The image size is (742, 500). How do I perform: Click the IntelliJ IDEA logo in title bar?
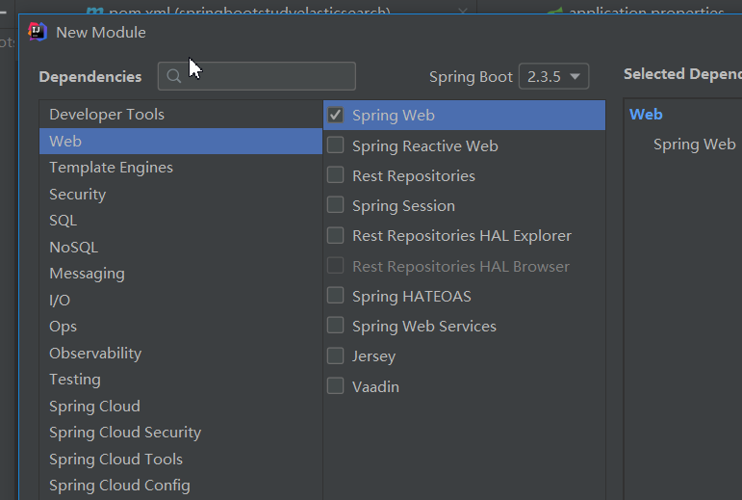[x=38, y=32]
